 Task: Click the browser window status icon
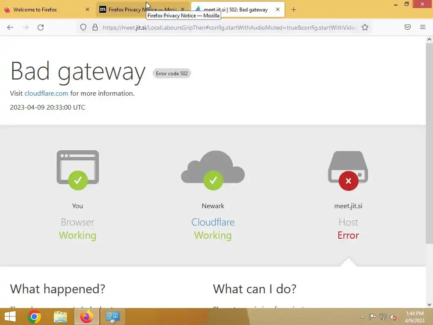click(78, 170)
